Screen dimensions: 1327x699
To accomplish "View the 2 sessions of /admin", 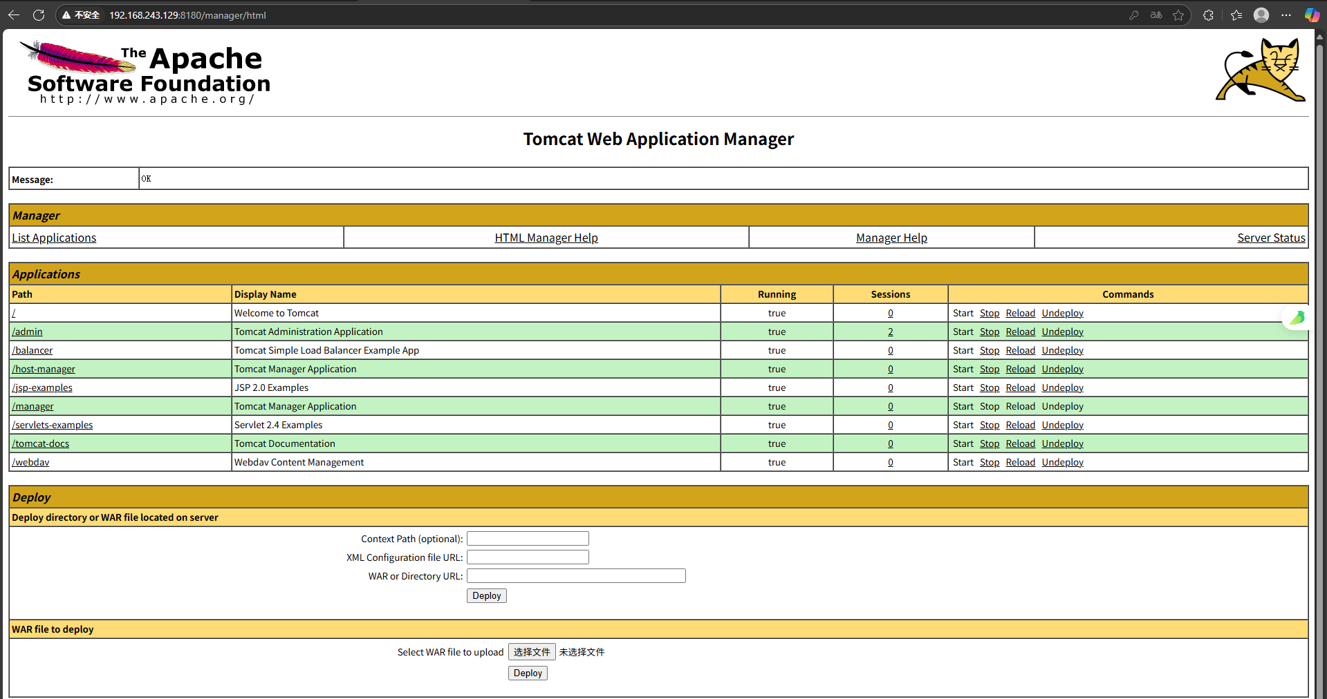I will pos(891,332).
